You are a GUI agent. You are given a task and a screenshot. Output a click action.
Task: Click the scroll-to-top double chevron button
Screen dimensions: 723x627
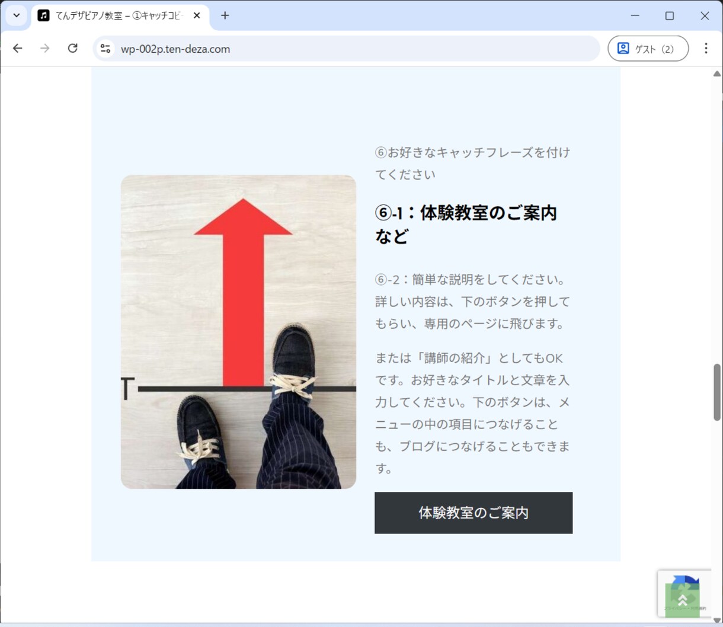tap(682, 600)
